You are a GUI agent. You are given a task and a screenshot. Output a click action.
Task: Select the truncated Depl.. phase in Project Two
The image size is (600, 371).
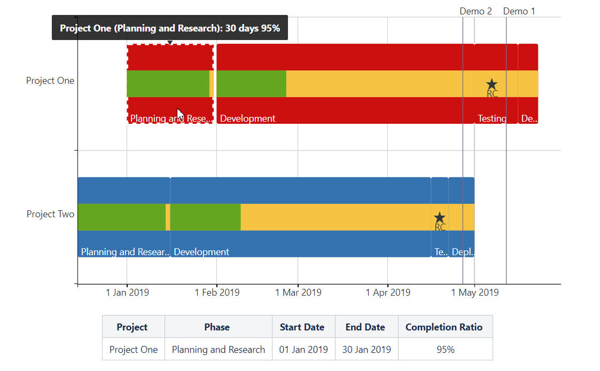[x=462, y=252]
